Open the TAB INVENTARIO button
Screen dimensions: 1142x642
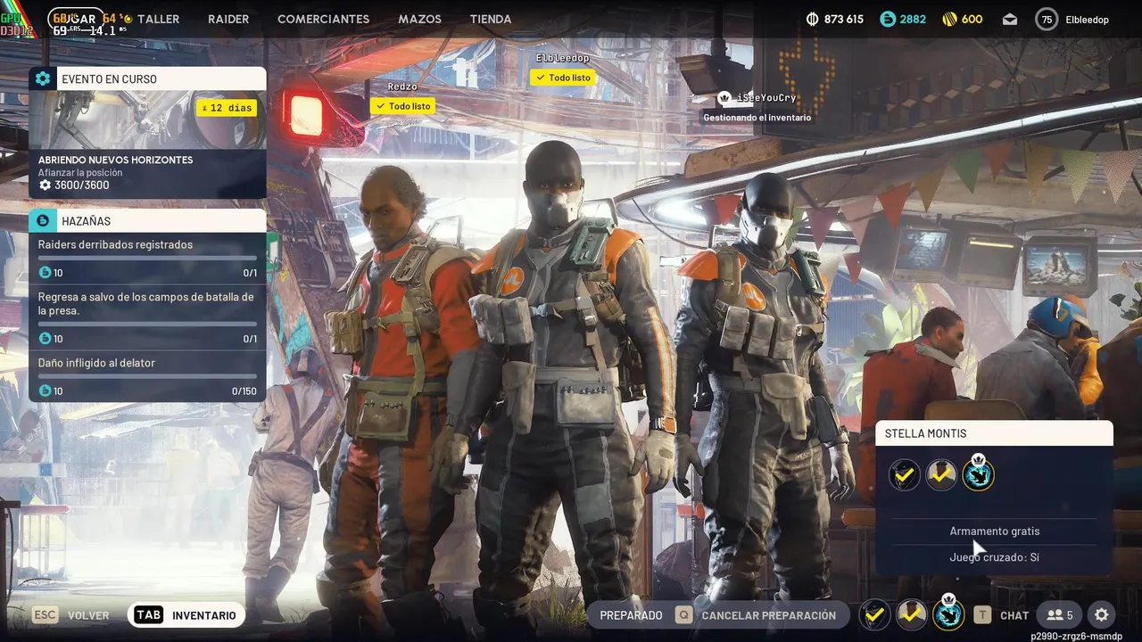pos(186,615)
